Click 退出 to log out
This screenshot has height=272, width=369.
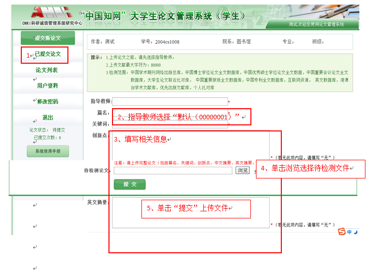[48, 117]
